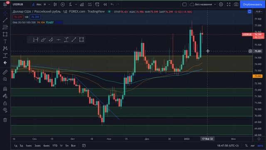Select the horizontal line tool in favorites bar
The height and width of the screenshot is (150, 266).
pos(59,40)
